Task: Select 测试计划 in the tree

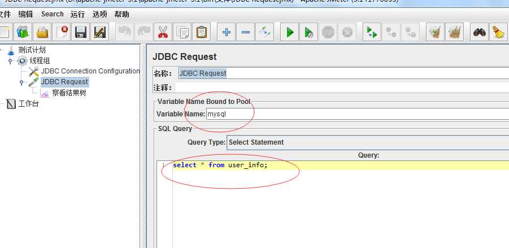Action: (32, 50)
